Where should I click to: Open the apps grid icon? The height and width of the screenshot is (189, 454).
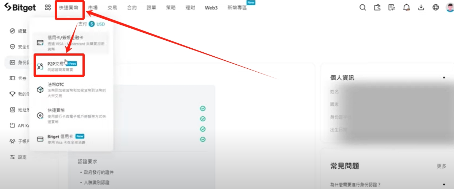(48, 7)
